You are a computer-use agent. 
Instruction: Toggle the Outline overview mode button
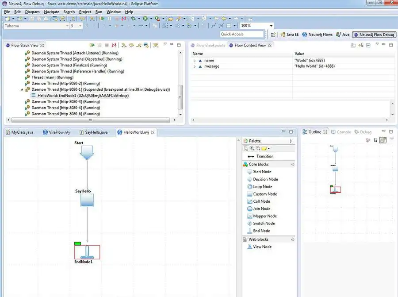(383, 140)
